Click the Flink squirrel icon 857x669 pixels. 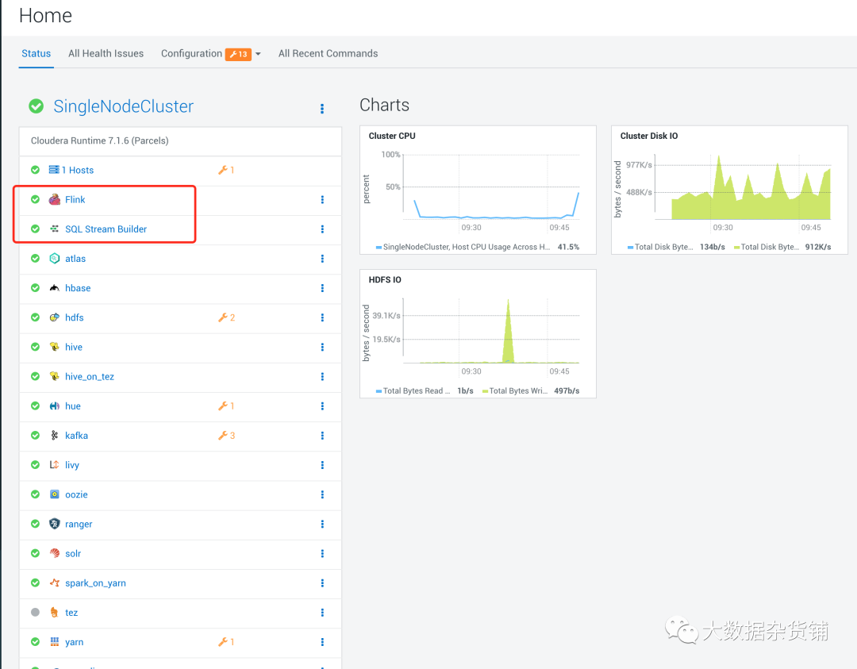click(55, 199)
